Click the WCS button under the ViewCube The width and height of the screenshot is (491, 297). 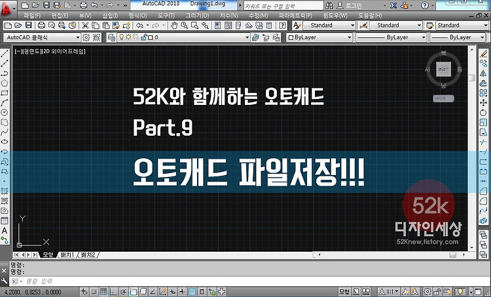[x=443, y=98]
